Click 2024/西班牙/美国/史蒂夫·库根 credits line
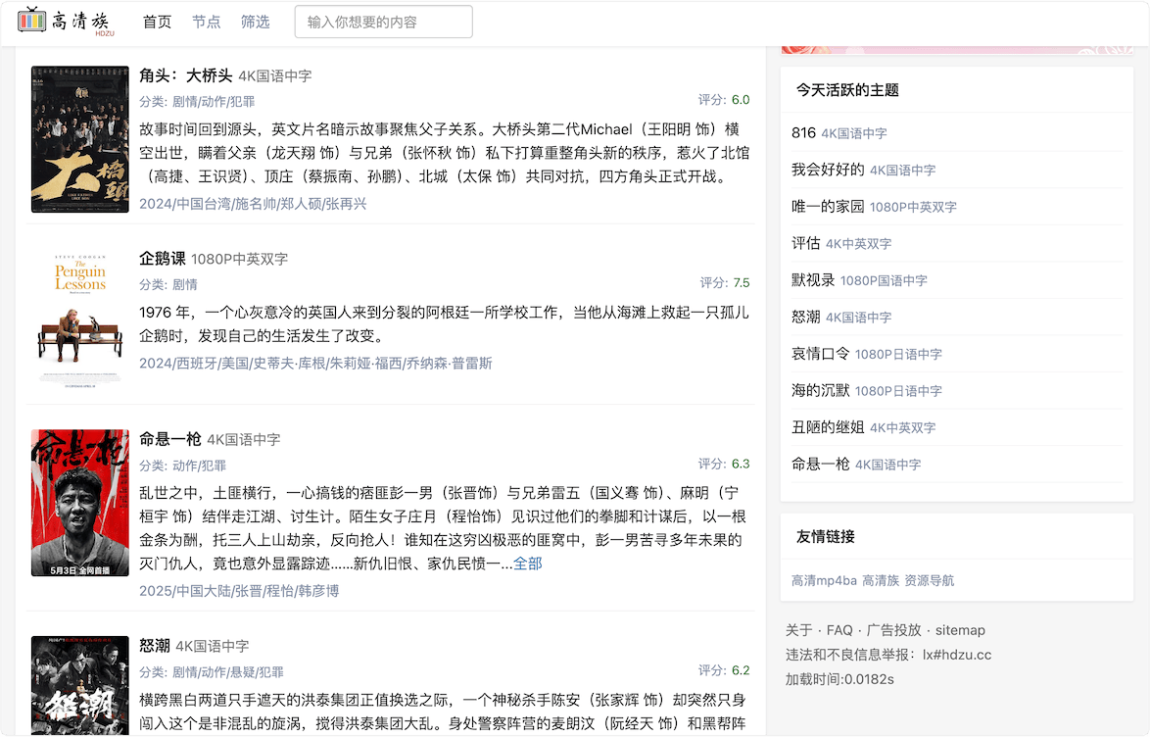 pyautogui.click(x=315, y=364)
